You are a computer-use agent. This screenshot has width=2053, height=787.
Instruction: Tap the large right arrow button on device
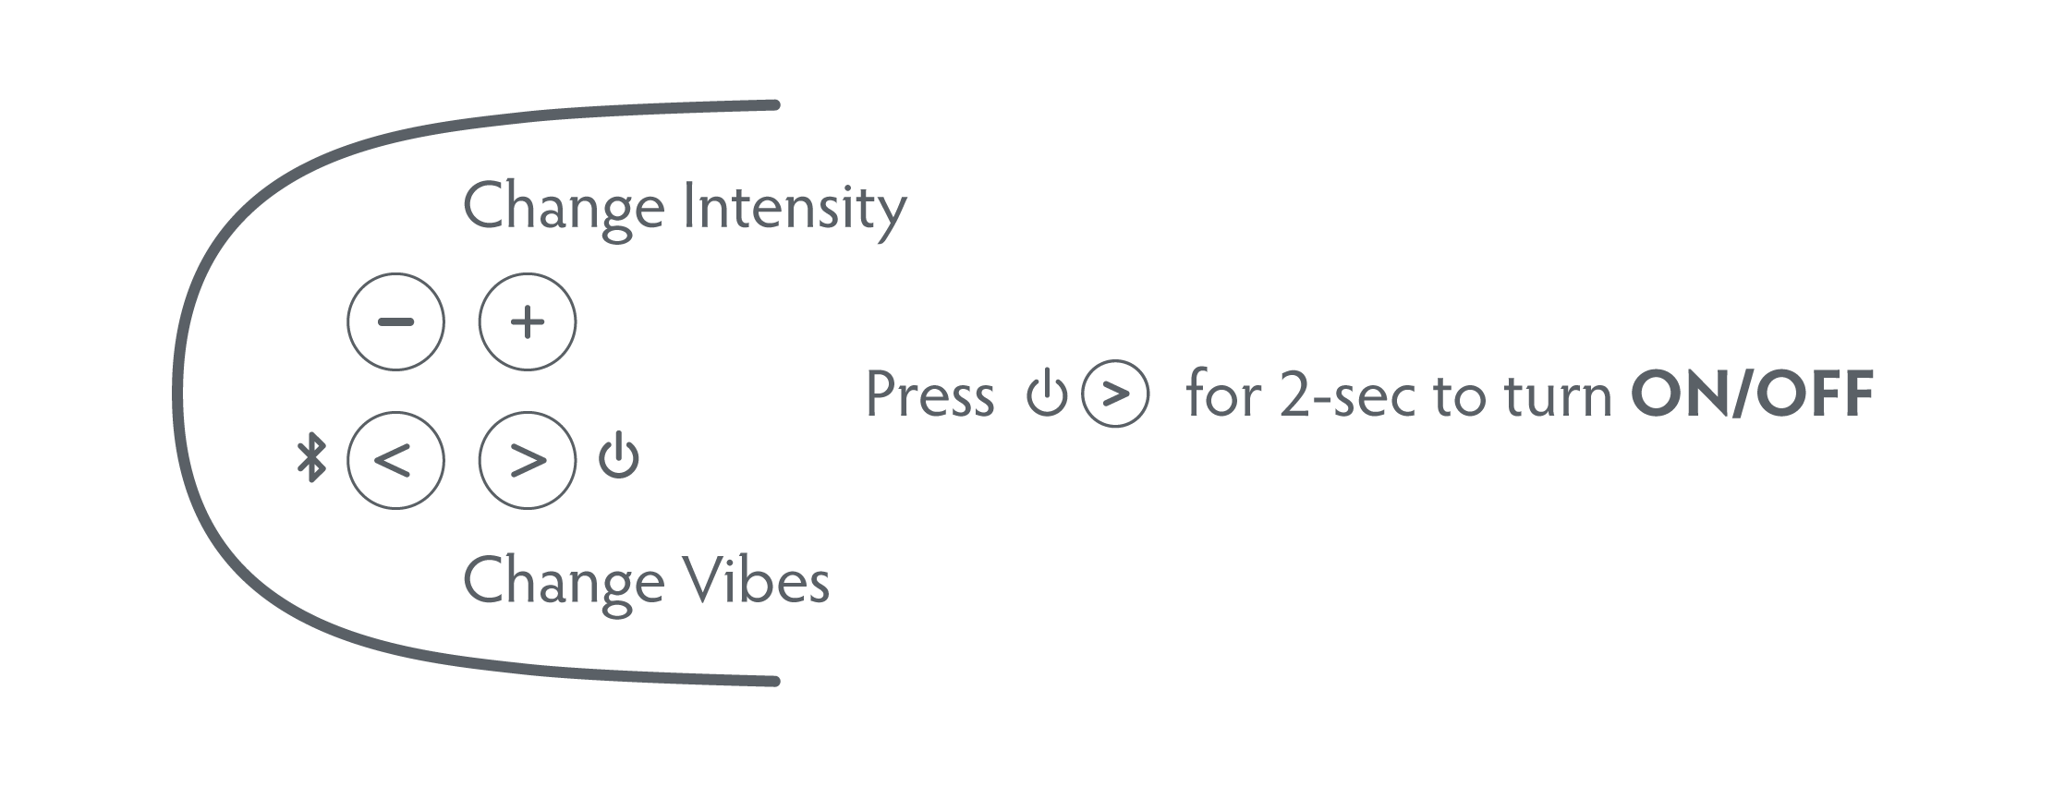coord(528,460)
